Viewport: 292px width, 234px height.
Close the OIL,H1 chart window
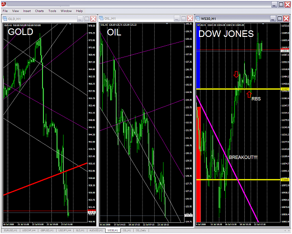[x=190, y=18]
